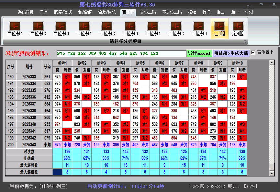The height and width of the screenshot is (192, 280).
Task: Expand the 请选择分析项目 group launcher
Action: 245,42
